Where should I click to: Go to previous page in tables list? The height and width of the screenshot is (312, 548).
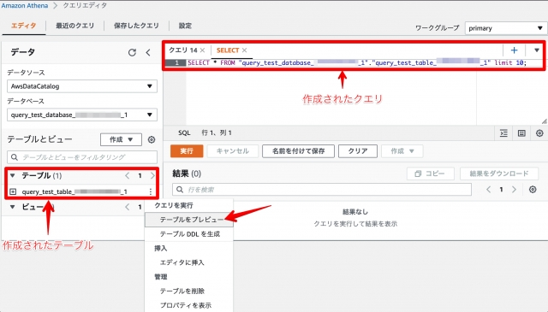pyautogui.click(x=128, y=175)
